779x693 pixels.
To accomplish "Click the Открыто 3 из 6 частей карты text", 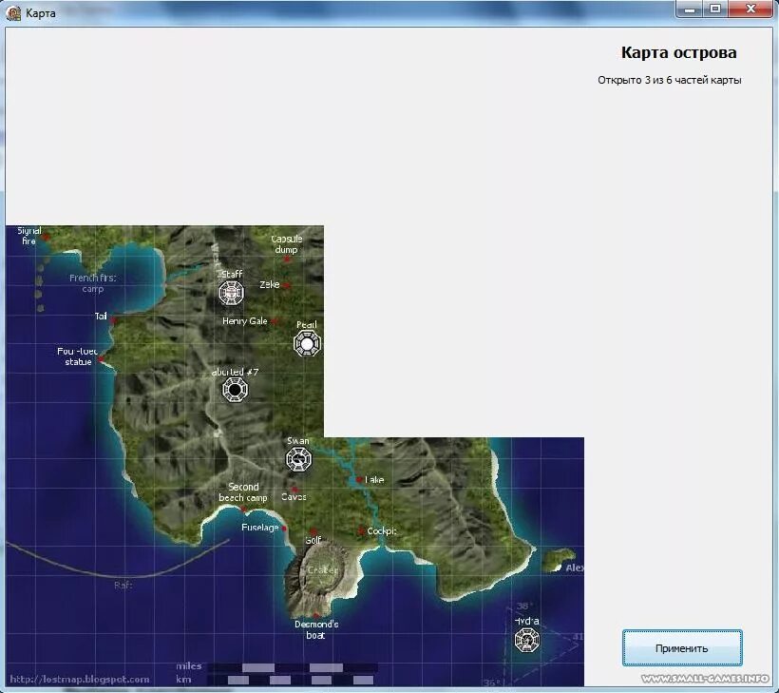I will click(670, 80).
